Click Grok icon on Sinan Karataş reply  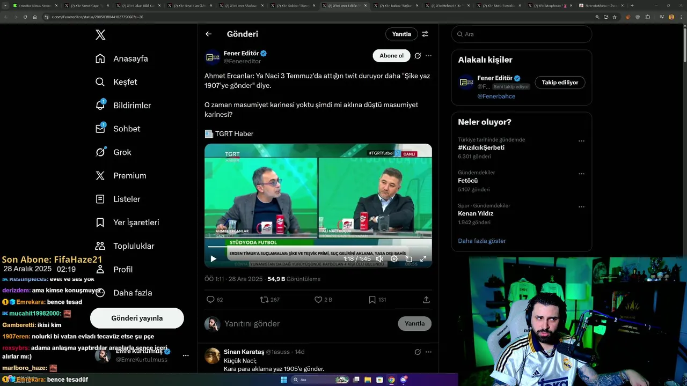(418, 352)
